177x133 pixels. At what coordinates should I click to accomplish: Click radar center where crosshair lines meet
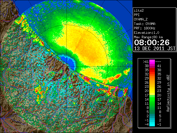(66, 66)
